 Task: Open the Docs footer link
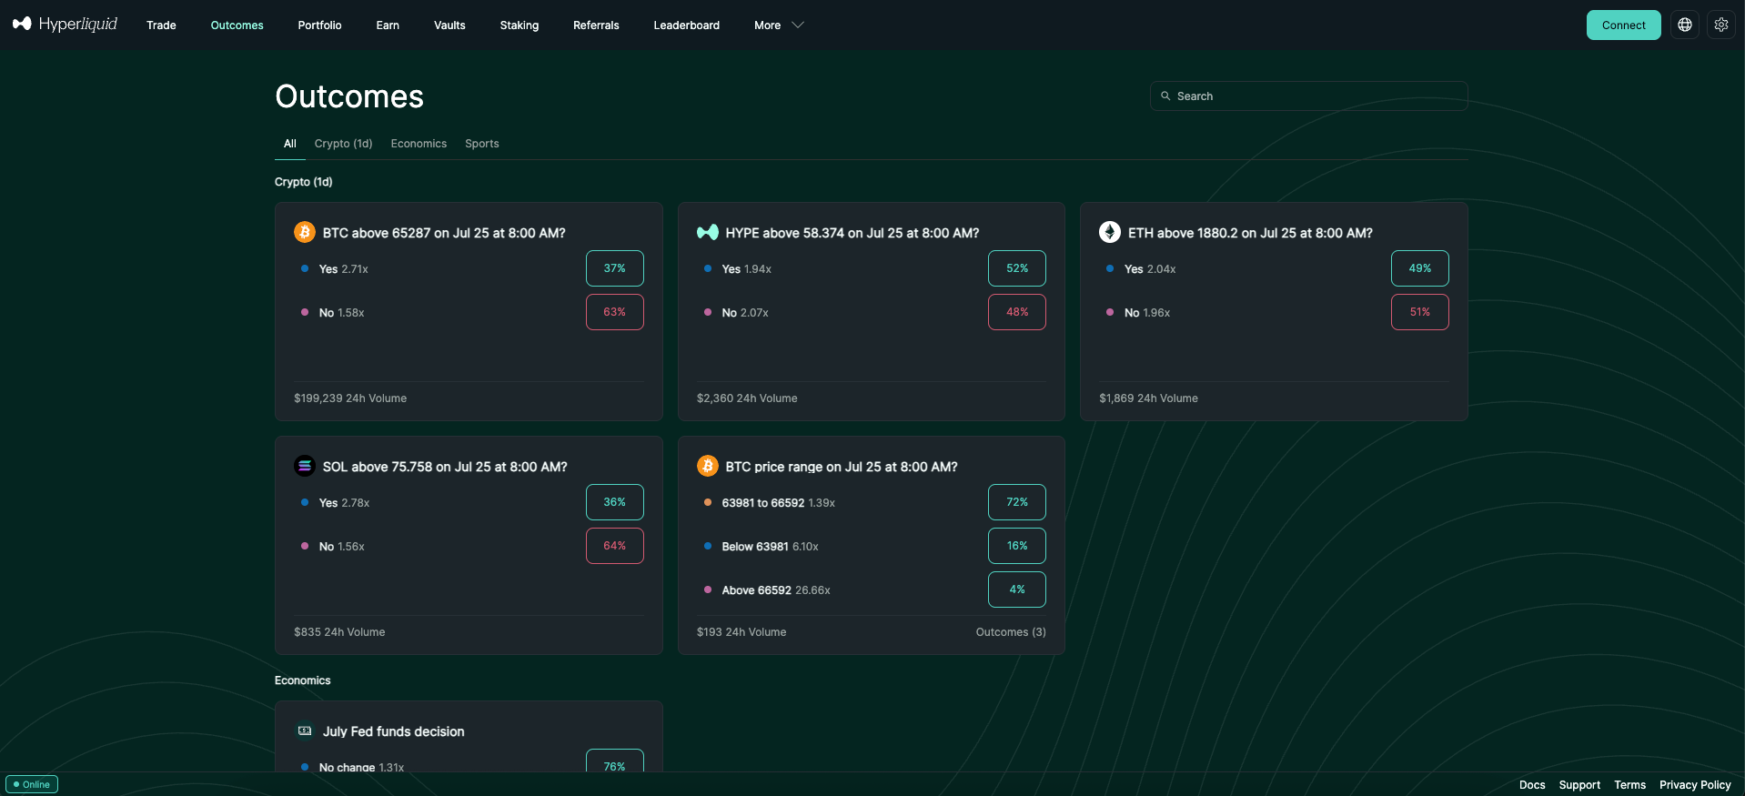(1532, 785)
